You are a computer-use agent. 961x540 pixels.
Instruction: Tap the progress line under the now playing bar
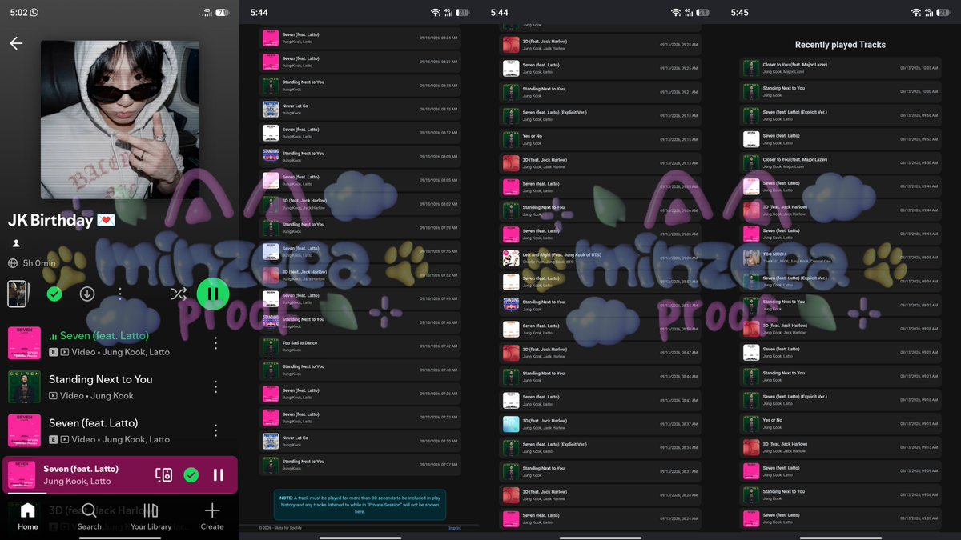[119, 493]
